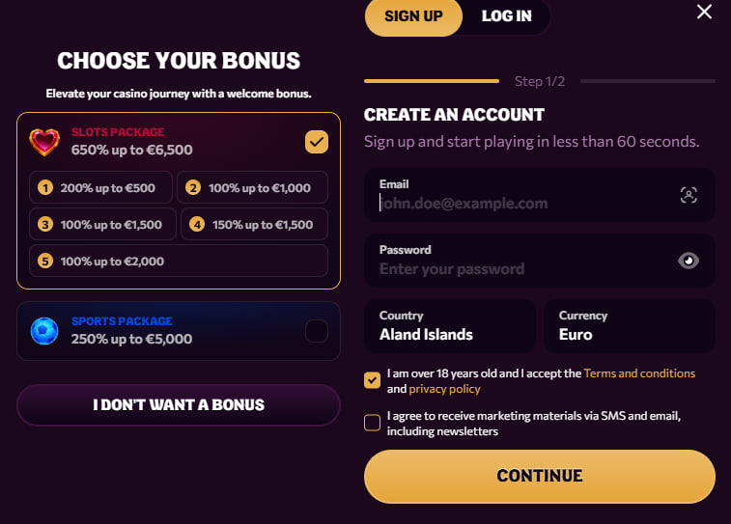The image size is (731, 524).
Task: Close the sign-up dialog with X
Action: (x=705, y=12)
